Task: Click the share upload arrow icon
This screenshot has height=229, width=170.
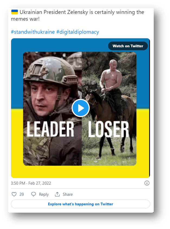Action: pos(57,194)
